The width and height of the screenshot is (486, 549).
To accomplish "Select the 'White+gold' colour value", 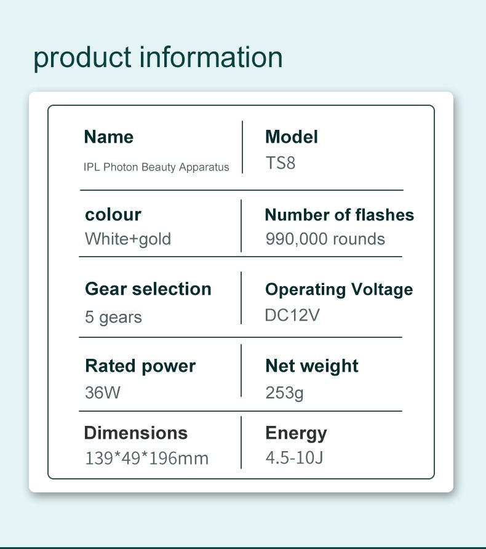I will [128, 238].
